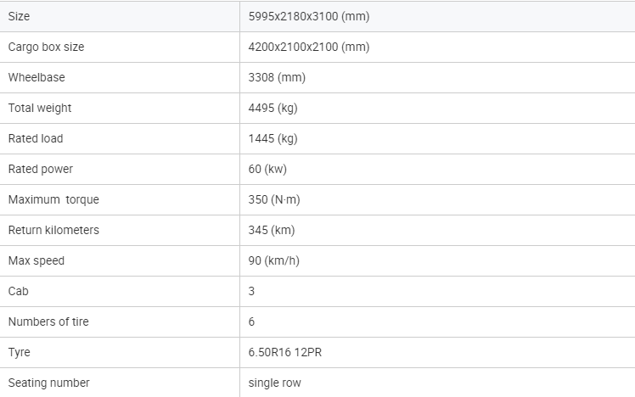Viewport: 635px width, 397px height.
Task: Select the 60 (kw) rated power value
Action: pyautogui.click(x=267, y=169)
